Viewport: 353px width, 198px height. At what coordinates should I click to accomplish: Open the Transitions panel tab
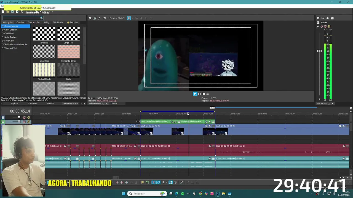[33, 104]
